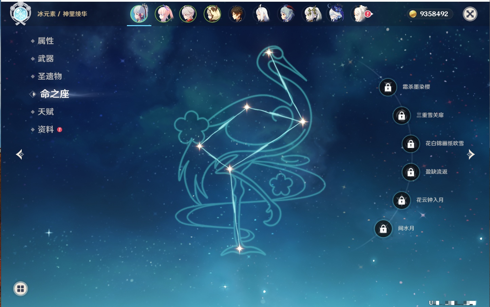Click the red alert dot next to 资料
Image resolution: width=490 pixels, height=307 pixels.
tap(60, 130)
